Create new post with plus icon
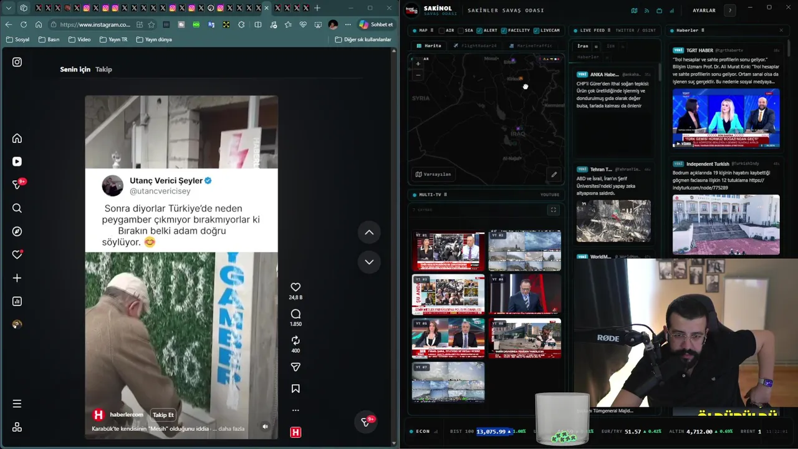 point(17,278)
